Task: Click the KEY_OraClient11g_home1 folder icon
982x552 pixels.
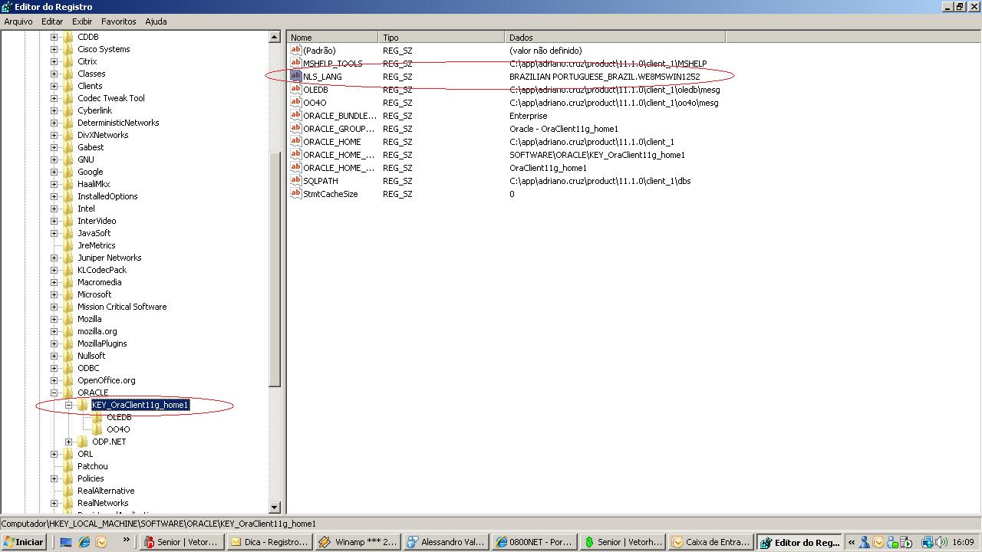Action: (83, 405)
